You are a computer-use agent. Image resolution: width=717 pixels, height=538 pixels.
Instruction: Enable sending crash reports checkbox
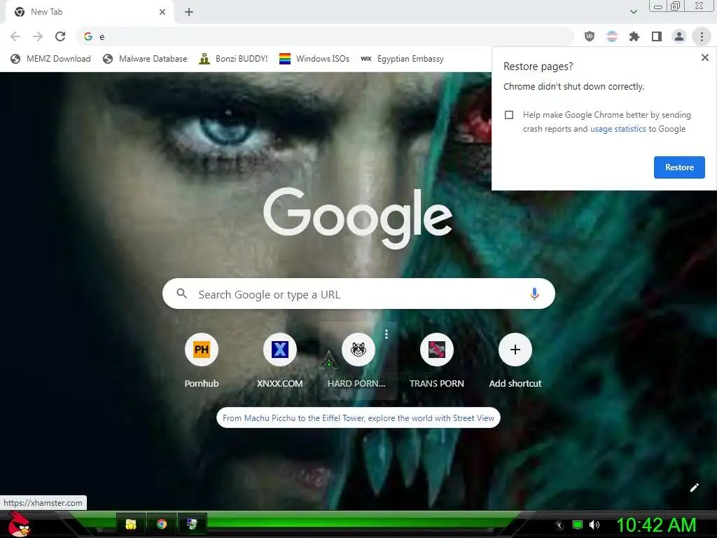[x=509, y=115]
